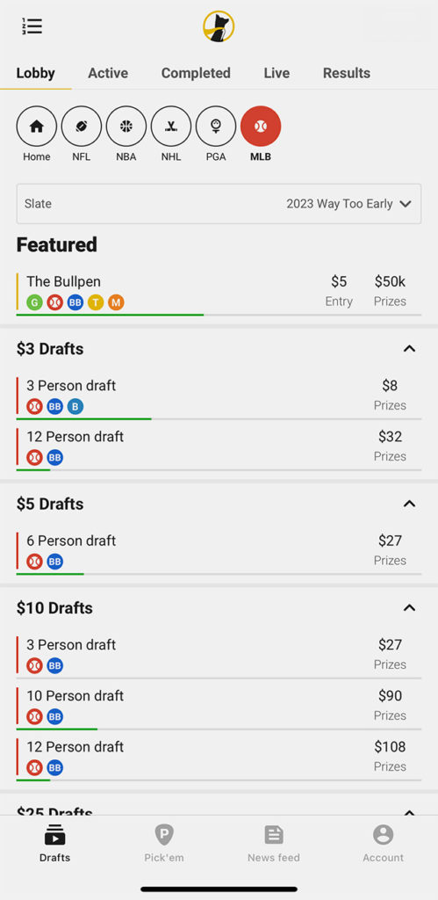
Task: Switch to the Completed tab
Action: tap(196, 73)
